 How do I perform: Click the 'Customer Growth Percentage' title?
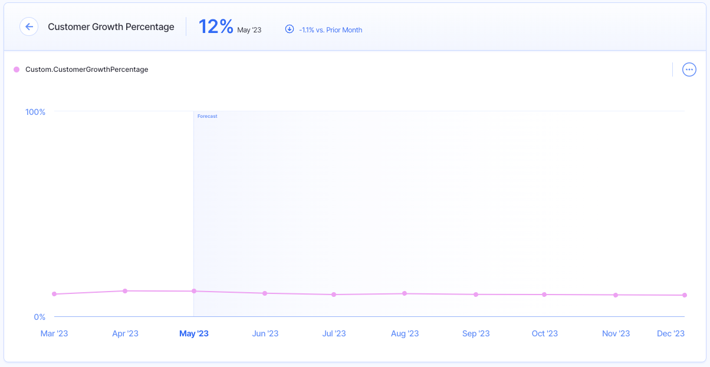111,27
